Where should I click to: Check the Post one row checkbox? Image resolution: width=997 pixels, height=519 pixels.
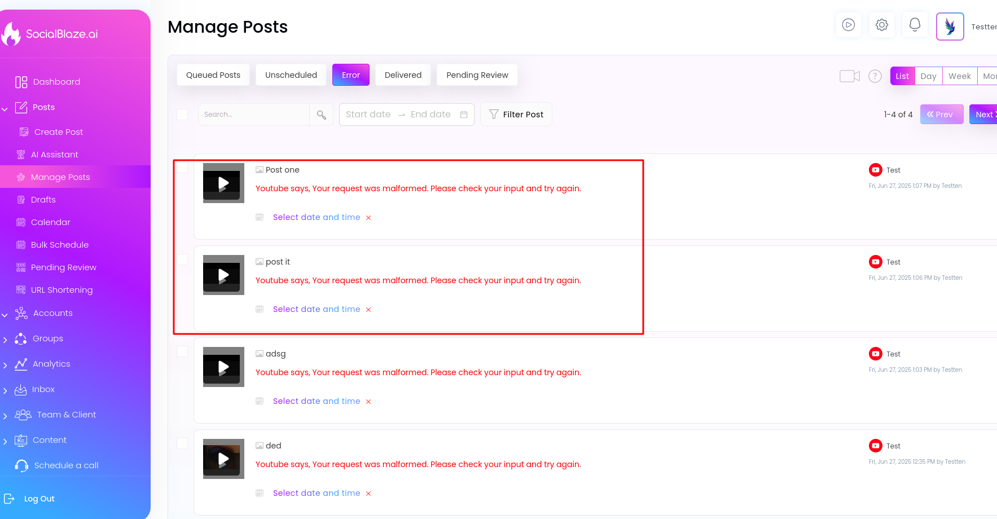tap(182, 168)
